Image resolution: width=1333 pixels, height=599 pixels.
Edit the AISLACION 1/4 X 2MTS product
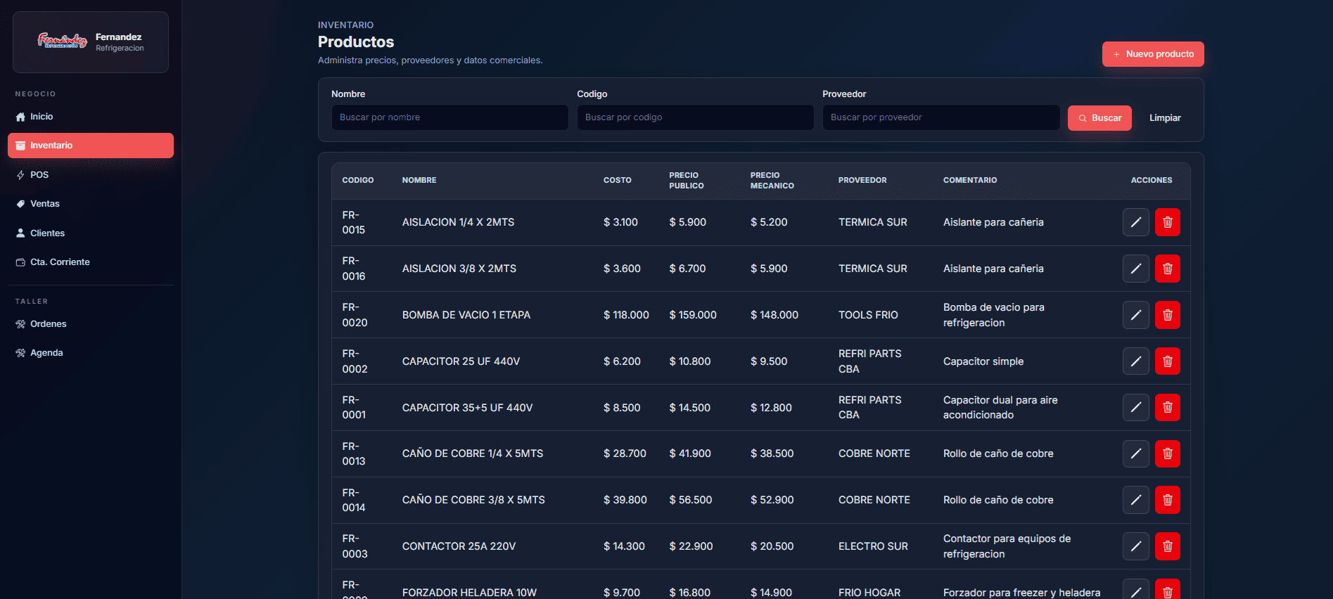click(1135, 222)
